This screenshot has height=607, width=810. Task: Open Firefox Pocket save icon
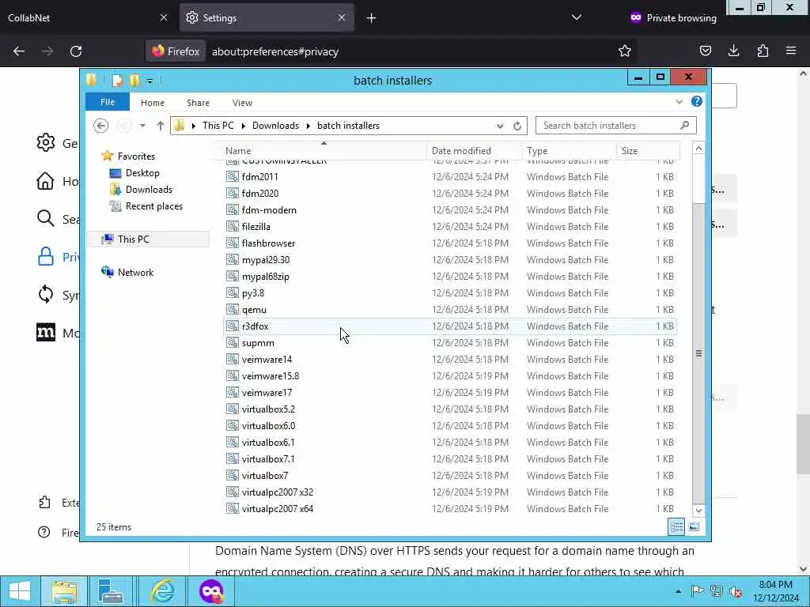(x=705, y=51)
